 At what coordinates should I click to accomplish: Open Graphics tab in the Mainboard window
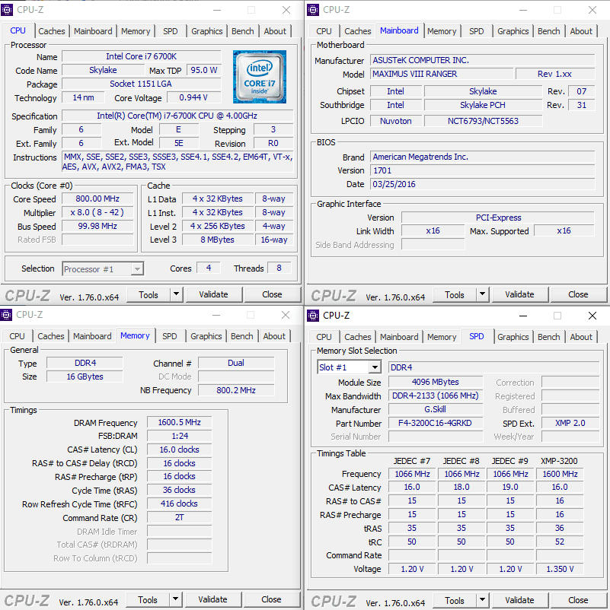pyautogui.click(x=513, y=31)
